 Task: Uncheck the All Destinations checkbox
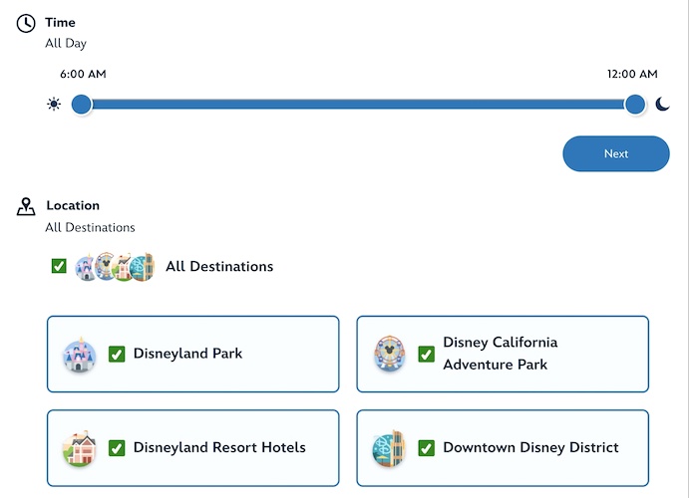[x=59, y=266]
